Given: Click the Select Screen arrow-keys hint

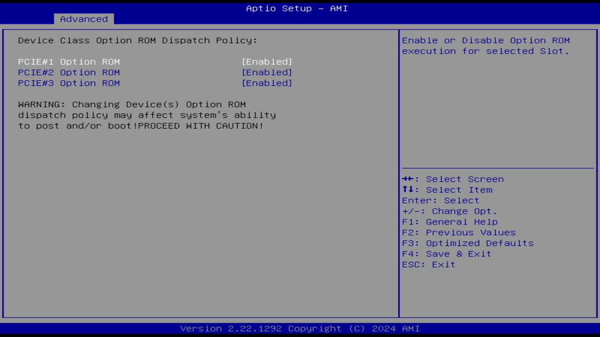Looking at the screenshot, I should point(453,179).
